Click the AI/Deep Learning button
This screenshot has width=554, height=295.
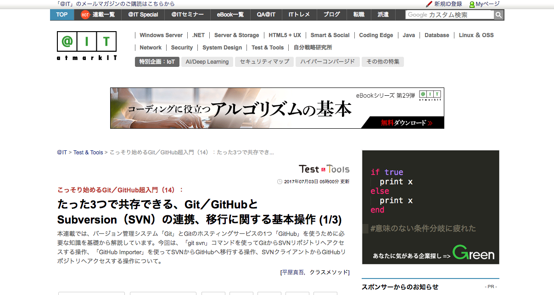pos(207,62)
